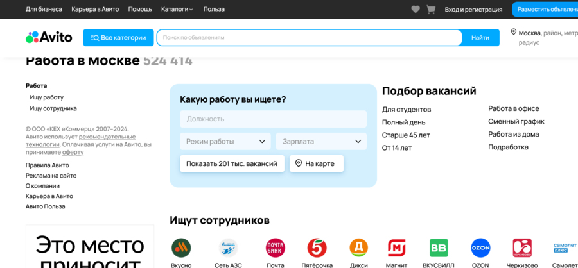Click the Найти search button
This screenshot has height=268, width=578.
click(x=480, y=38)
